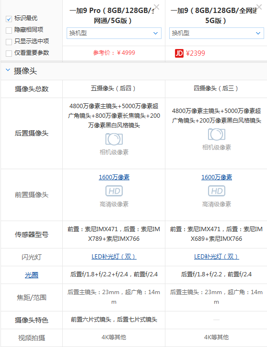This screenshot has height=347, width=267.
Task: Check the 只显示选中项 option
Action: coord(9,42)
